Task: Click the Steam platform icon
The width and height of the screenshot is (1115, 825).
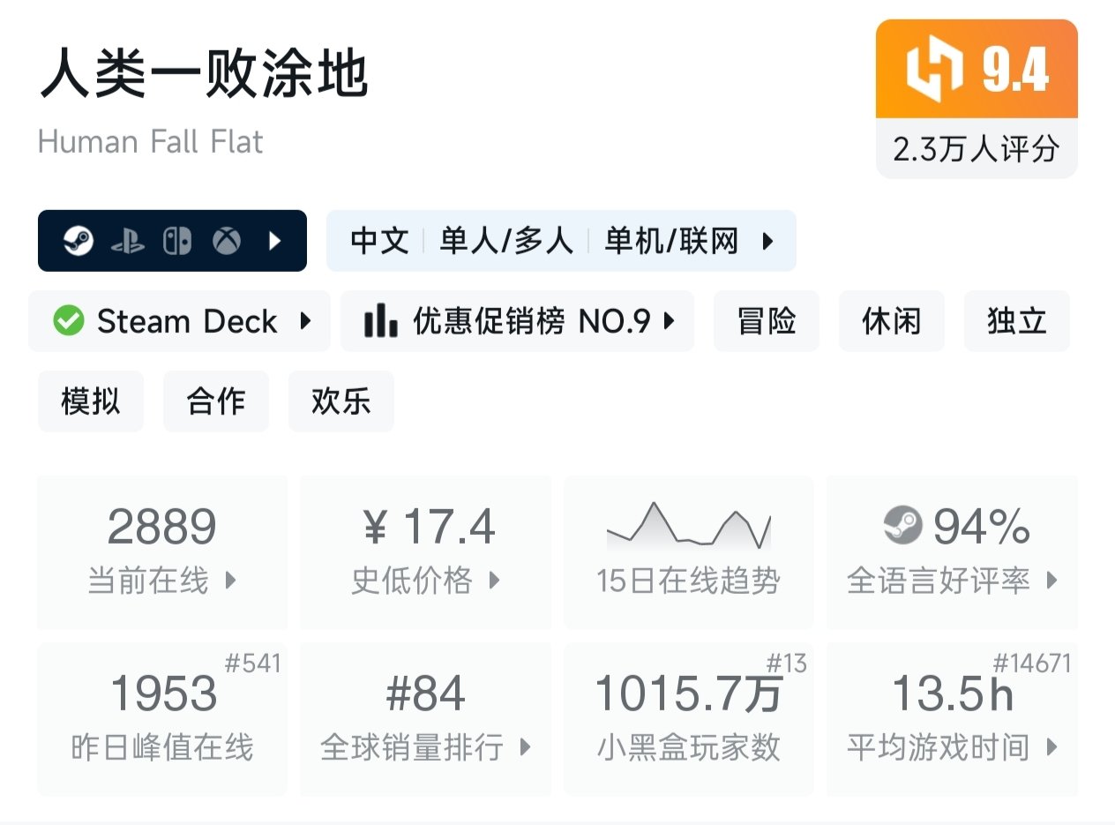Action: [79, 241]
